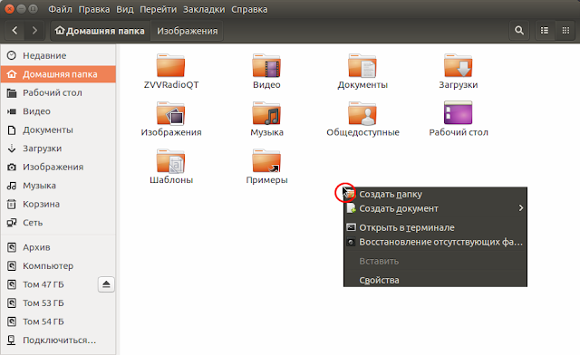Open Том 54 ГБ volume
The image size is (580, 355).
[x=58, y=321]
